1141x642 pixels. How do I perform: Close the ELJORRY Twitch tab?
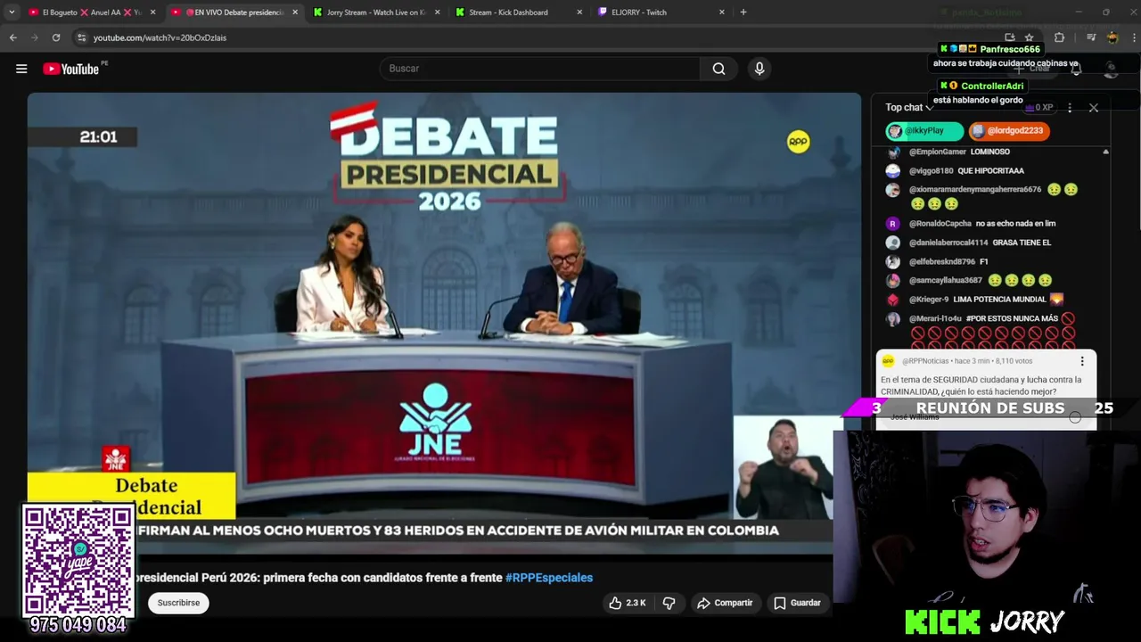(722, 12)
